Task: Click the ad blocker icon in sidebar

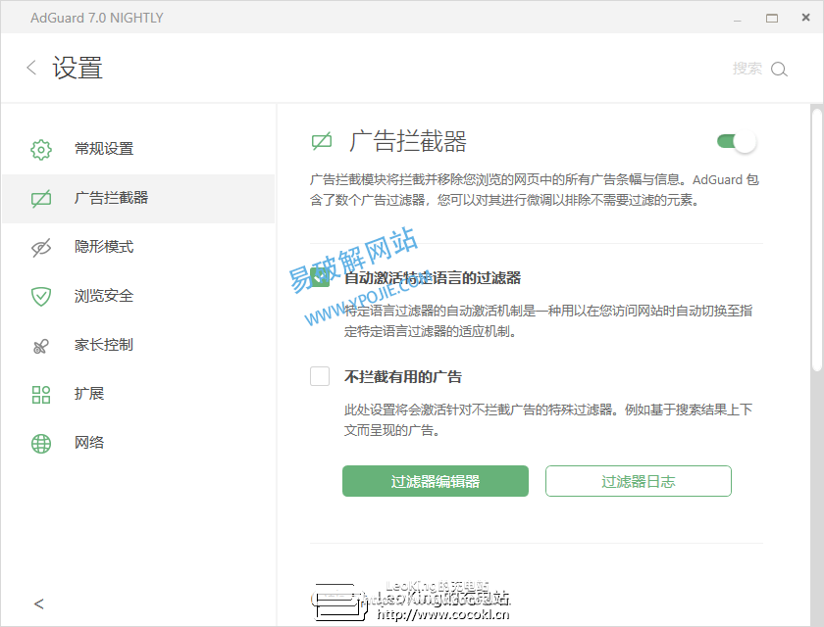Action: pyautogui.click(x=41, y=199)
